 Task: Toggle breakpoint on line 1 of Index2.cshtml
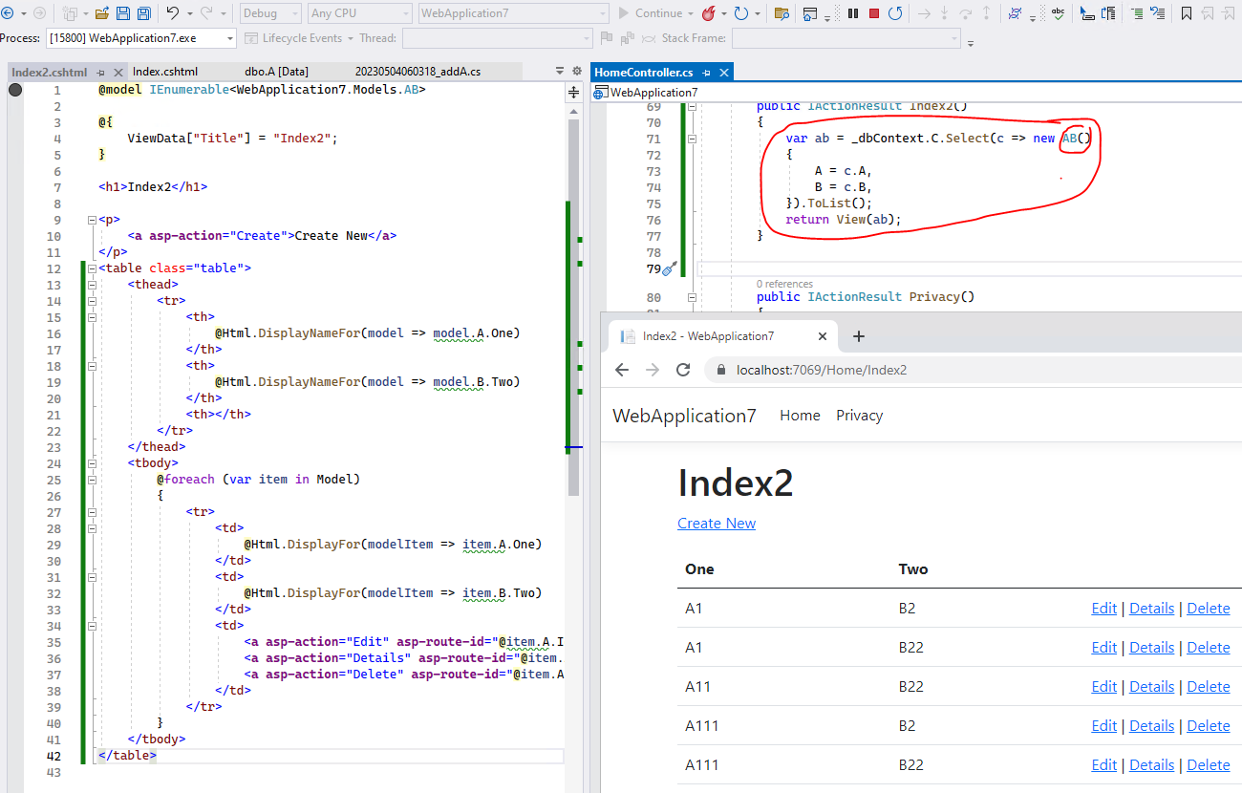pyautogui.click(x=15, y=90)
